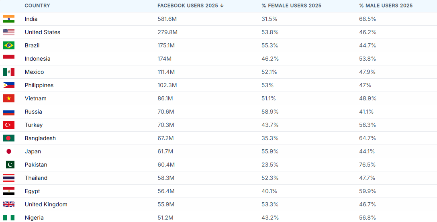This screenshot has height=222, width=437.
Task: Select the Indonesia country name
Action: pyautogui.click(x=37, y=59)
